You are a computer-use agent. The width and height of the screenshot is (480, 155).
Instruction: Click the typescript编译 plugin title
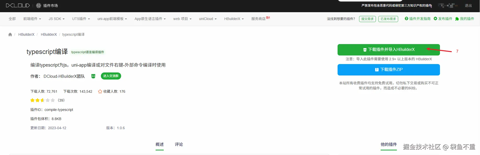(47, 52)
